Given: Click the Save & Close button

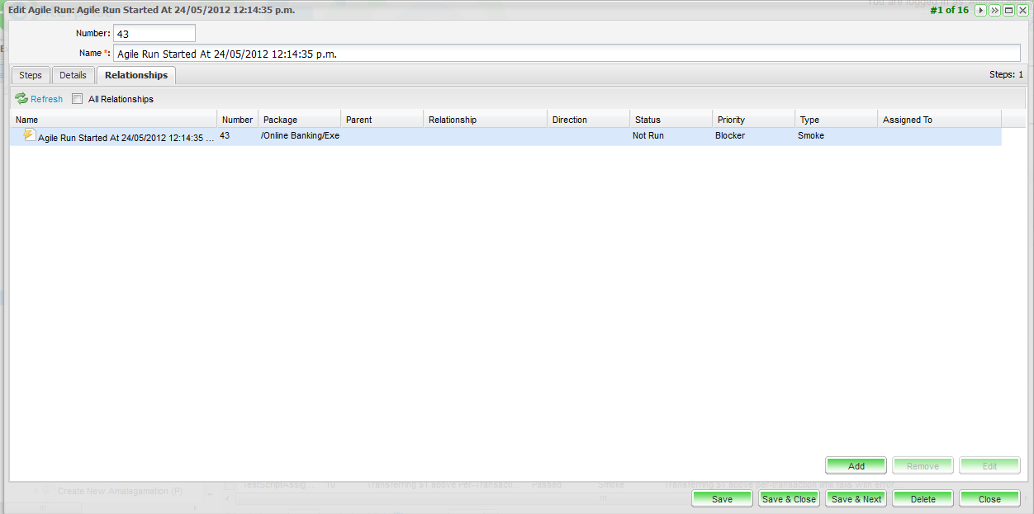Looking at the screenshot, I should (x=789, y=499).
